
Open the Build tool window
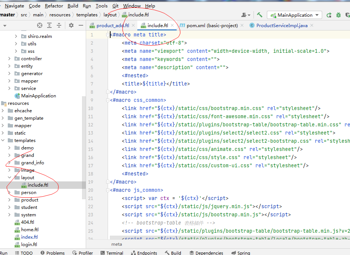(173, 253)
